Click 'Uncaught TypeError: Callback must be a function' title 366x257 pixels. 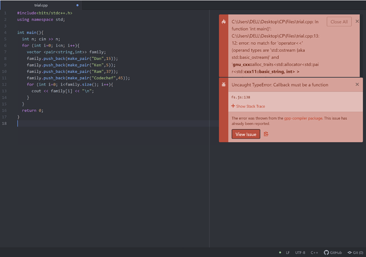280,85
